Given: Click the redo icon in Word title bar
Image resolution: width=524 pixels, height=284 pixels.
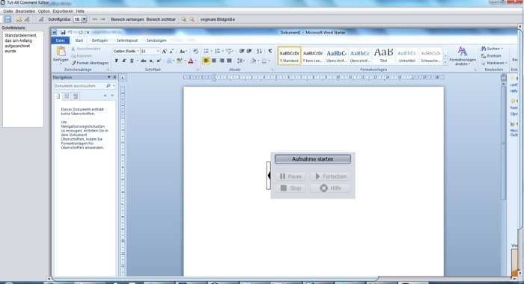Looking at the screenshot, I should (x=81, y=32).
